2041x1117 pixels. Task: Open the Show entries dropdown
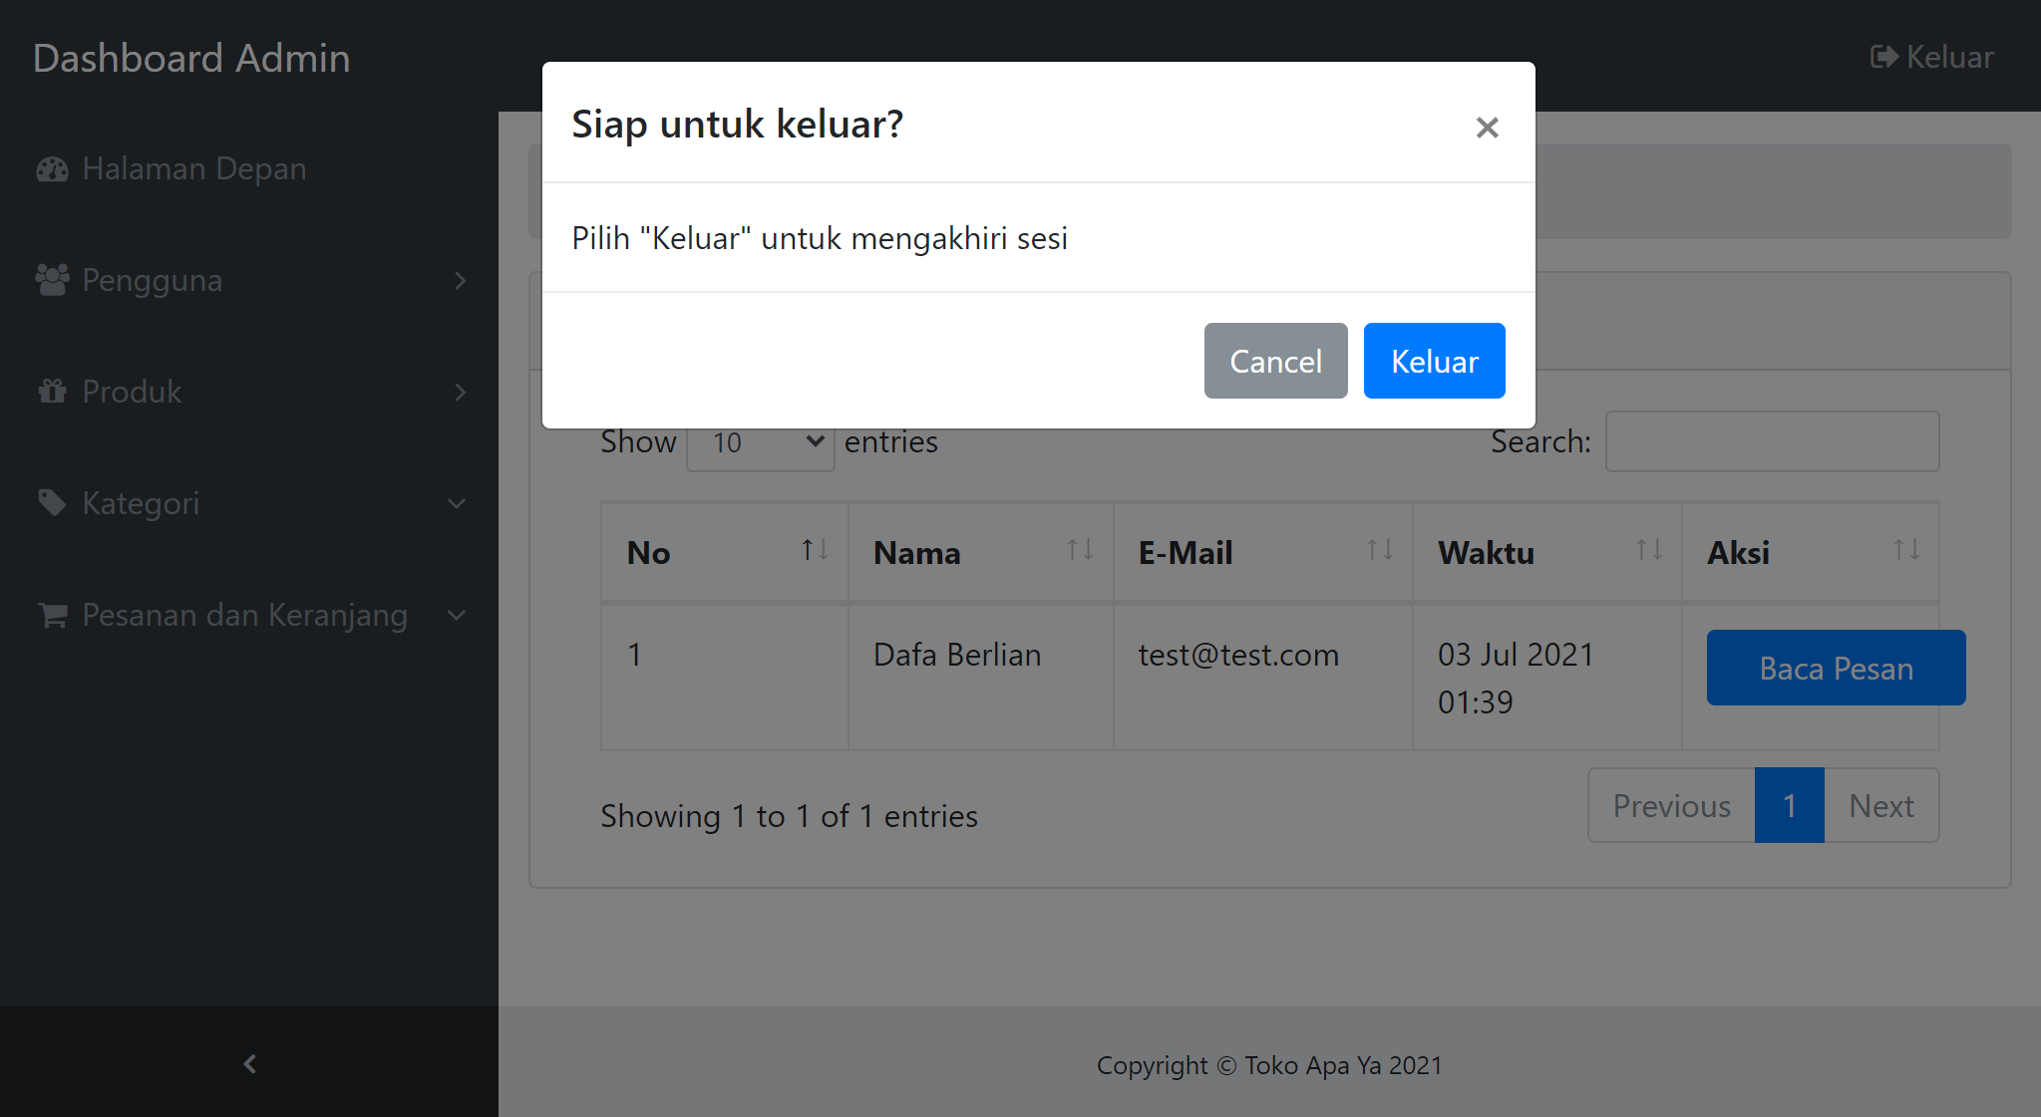coord(760,441)
